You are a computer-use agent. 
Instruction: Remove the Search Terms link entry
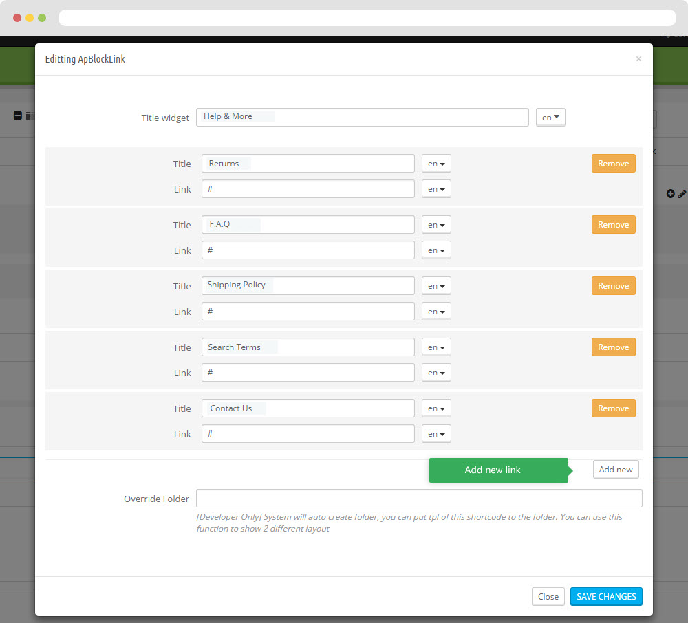tap(613, 347)
